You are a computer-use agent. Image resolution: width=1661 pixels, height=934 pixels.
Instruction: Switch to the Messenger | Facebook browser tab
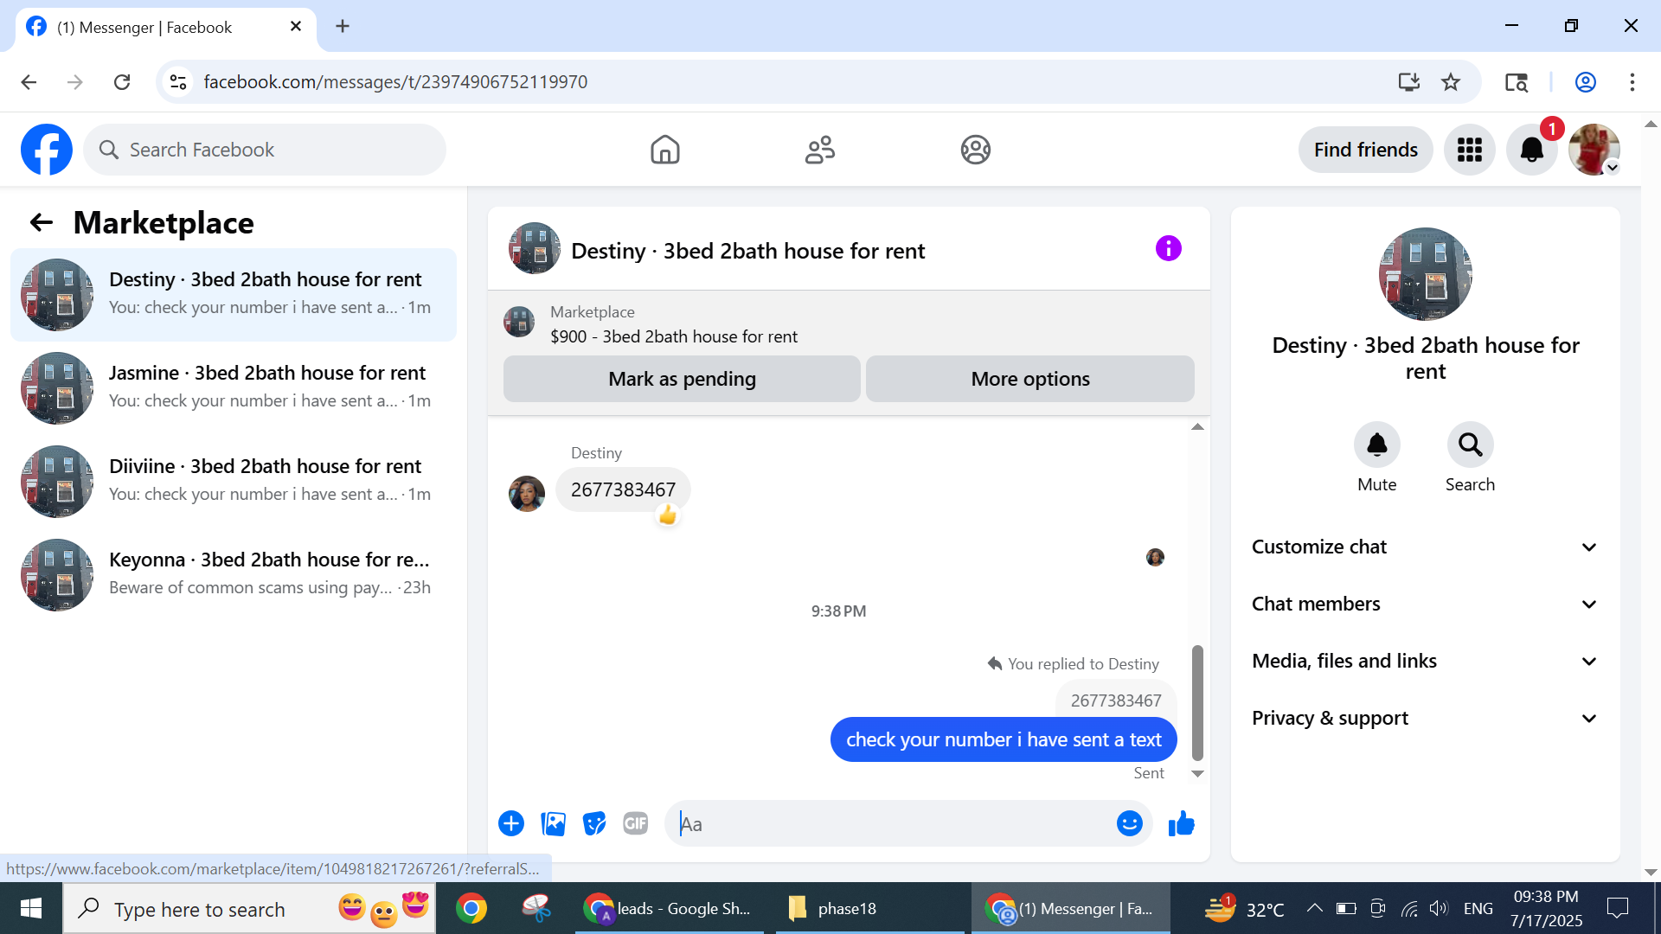pos(164,27)
